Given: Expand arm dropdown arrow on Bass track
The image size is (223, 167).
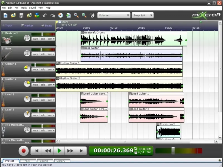Looking at the screenshot, I should pos(54,54).
